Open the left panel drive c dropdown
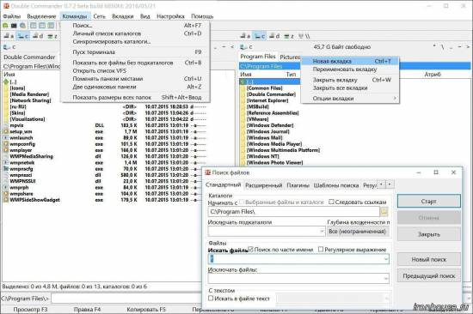Screen dimensions: 473x314 pos(9,47)
